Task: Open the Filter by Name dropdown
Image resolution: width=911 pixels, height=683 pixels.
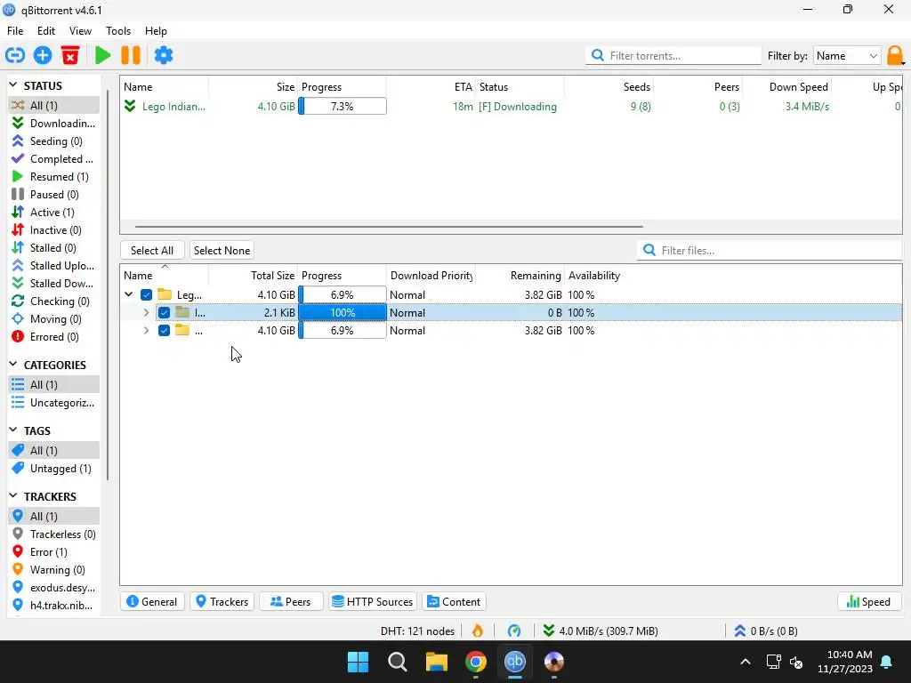Action: (847, 56)
